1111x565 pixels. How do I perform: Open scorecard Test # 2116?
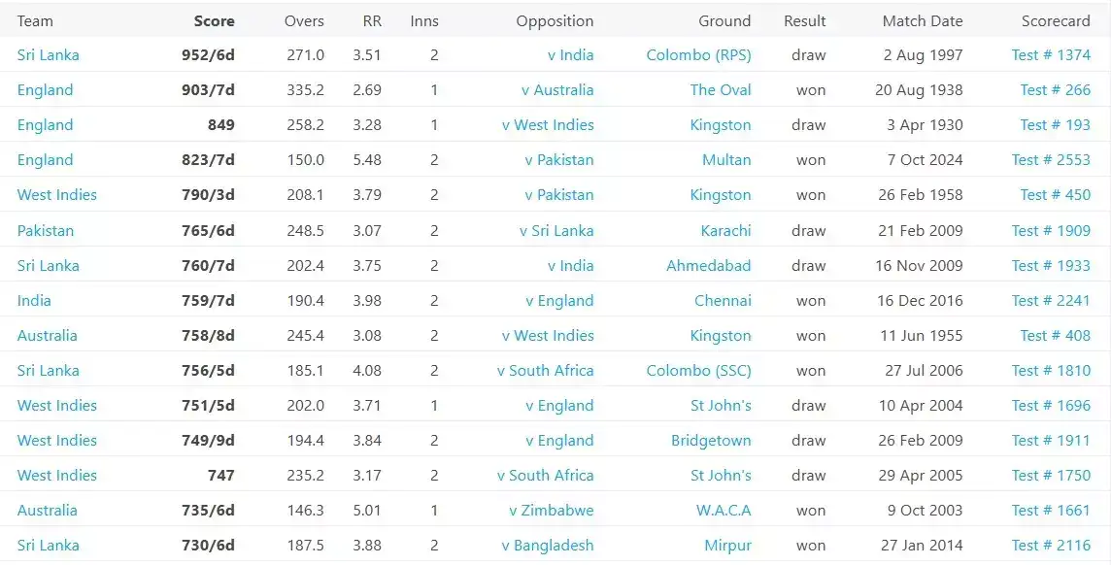tap(1052, 545)
